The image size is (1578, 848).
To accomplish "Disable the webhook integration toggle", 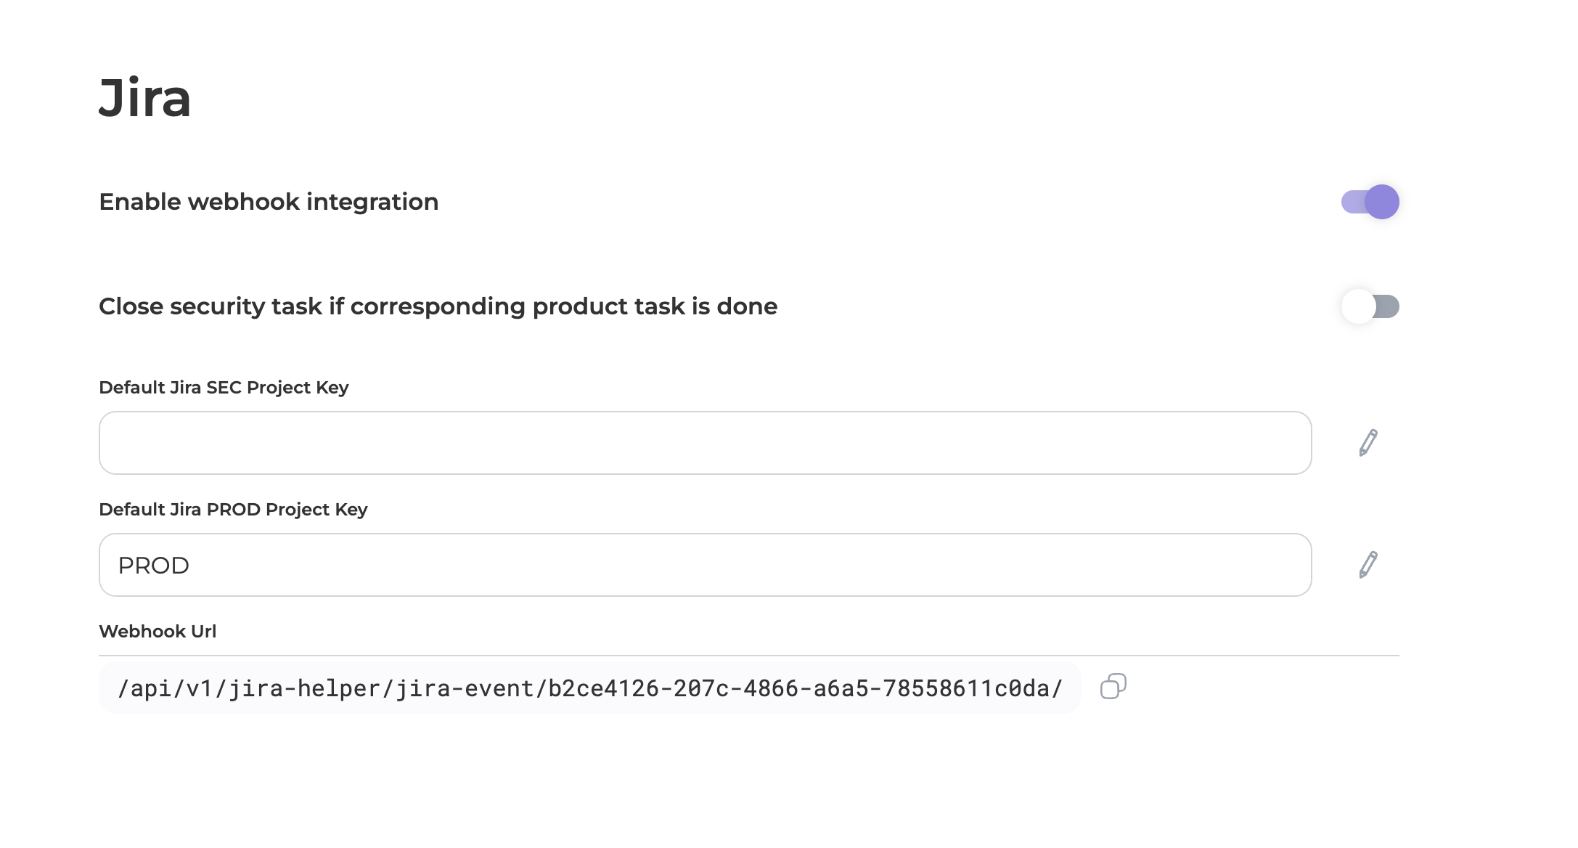I will pos(1370,202).
